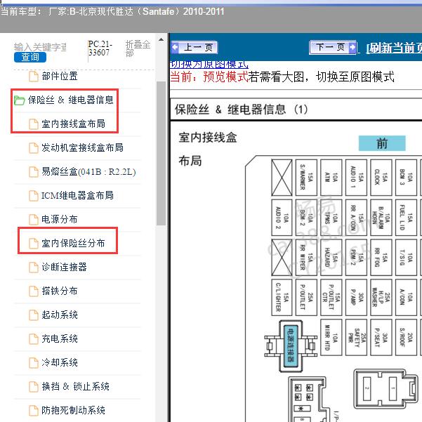This screenshot has height=422, width=422.
Task: Click the 前 front label in diagram
Action: pos(382,143)
